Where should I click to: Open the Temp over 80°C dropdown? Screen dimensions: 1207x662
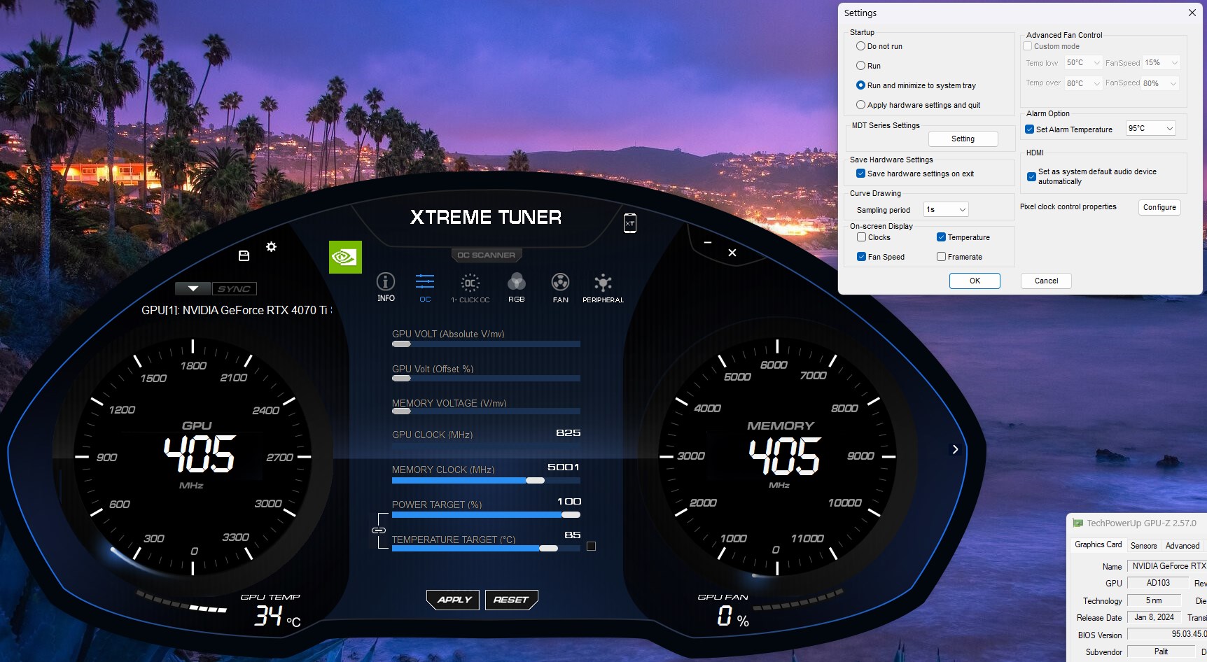(1083, 83)
